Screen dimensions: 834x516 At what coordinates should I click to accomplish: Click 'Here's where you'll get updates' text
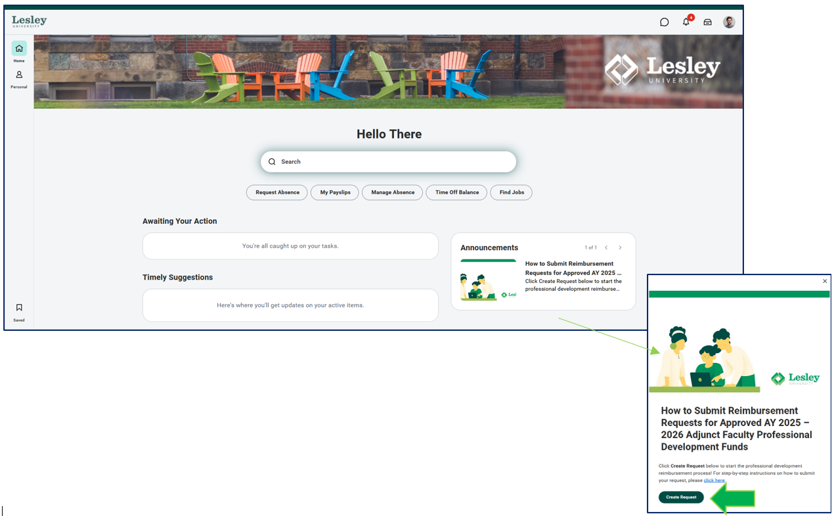(x=290, y=305)
